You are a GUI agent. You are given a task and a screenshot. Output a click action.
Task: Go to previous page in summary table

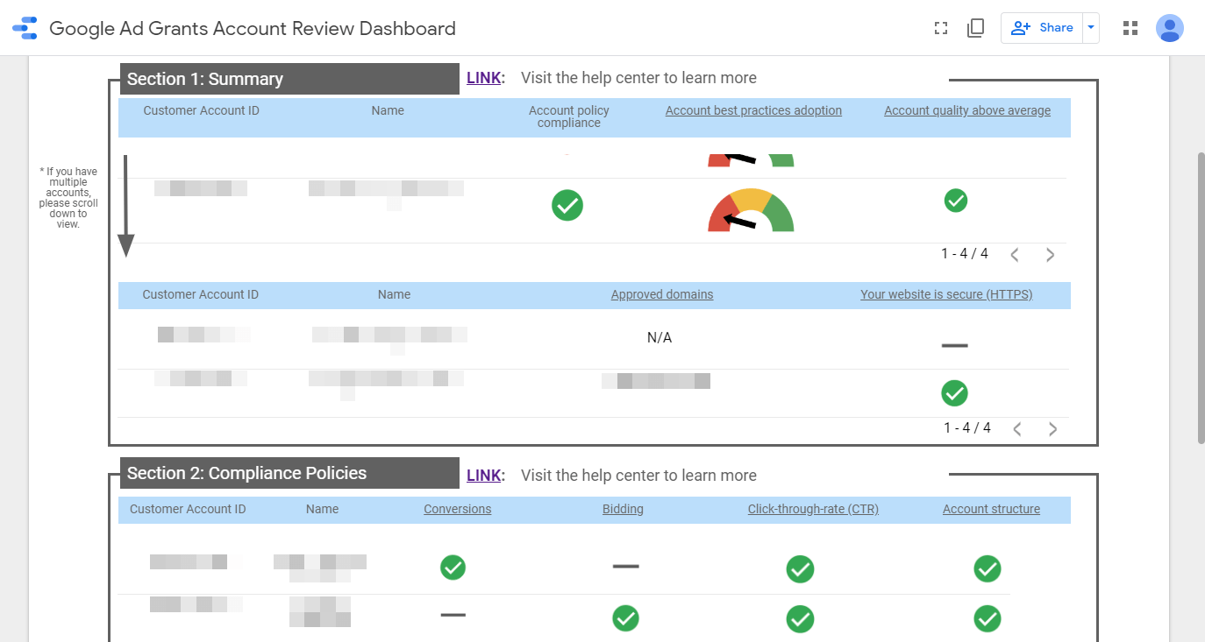tap(1015, 255)
